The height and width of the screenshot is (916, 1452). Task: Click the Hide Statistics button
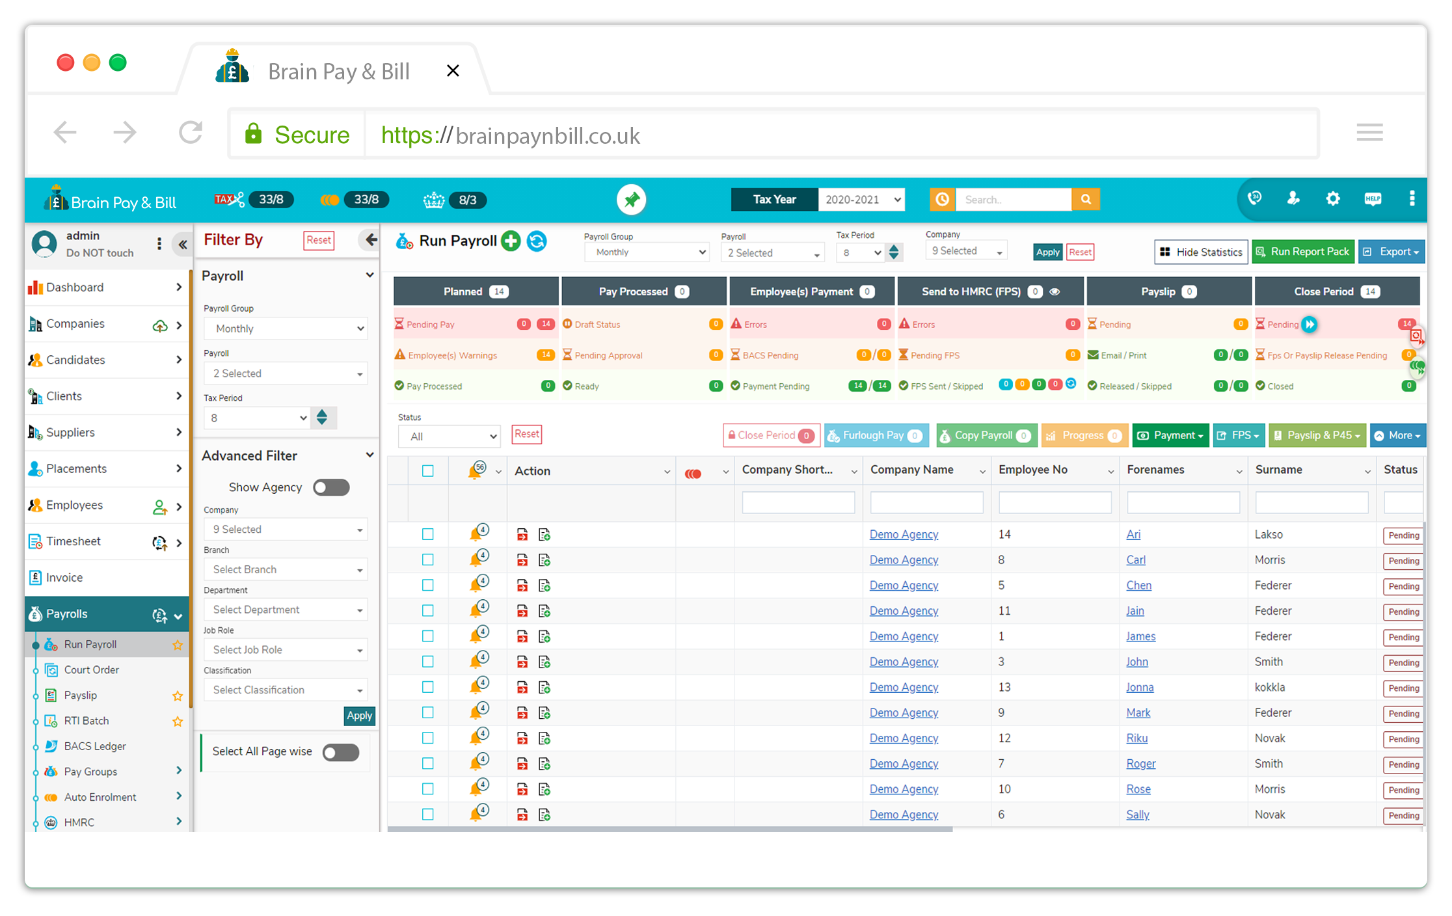point(1201,252)
